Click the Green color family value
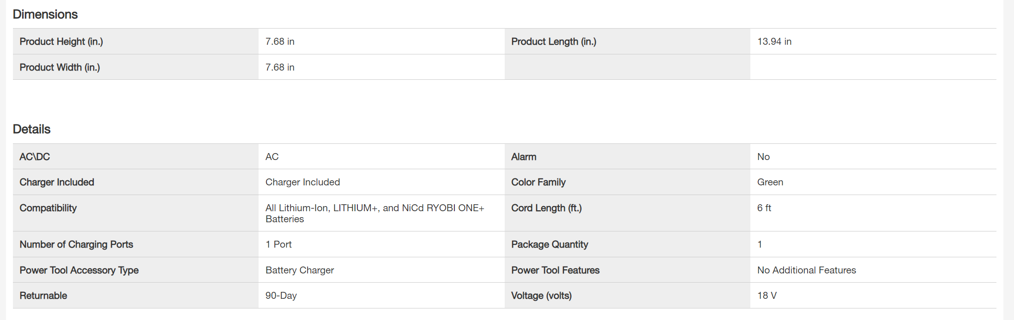This screenshot has height=320, width=1014. [770, 182]
